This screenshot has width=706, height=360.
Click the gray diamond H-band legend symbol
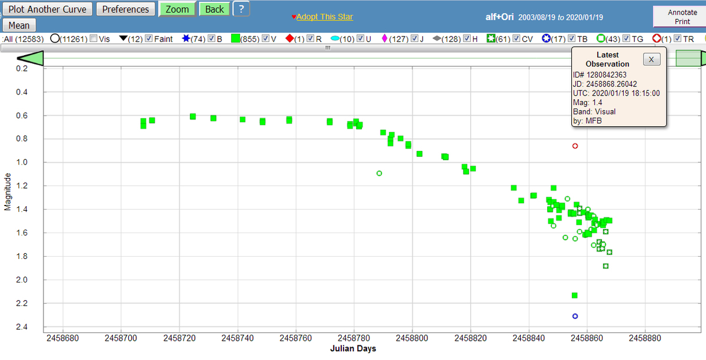click(437, 39)
